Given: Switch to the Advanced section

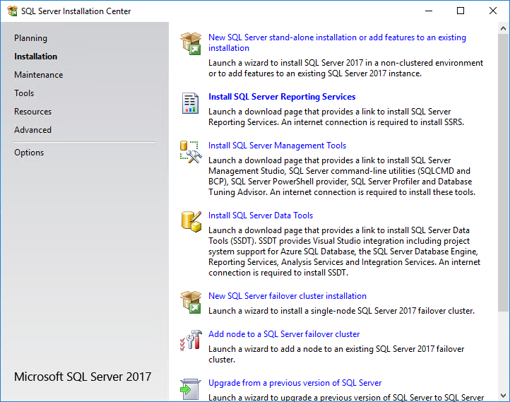Looking at the screenshot, I should (x=33, y=130).
